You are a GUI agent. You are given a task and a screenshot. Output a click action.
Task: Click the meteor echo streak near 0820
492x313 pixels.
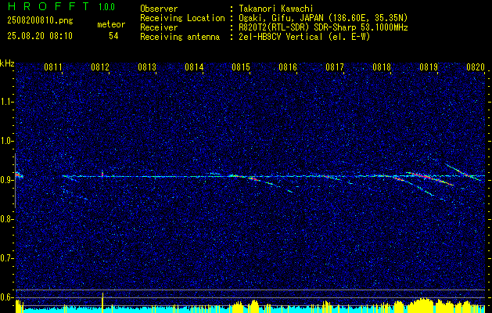click(x=463, y=172)
